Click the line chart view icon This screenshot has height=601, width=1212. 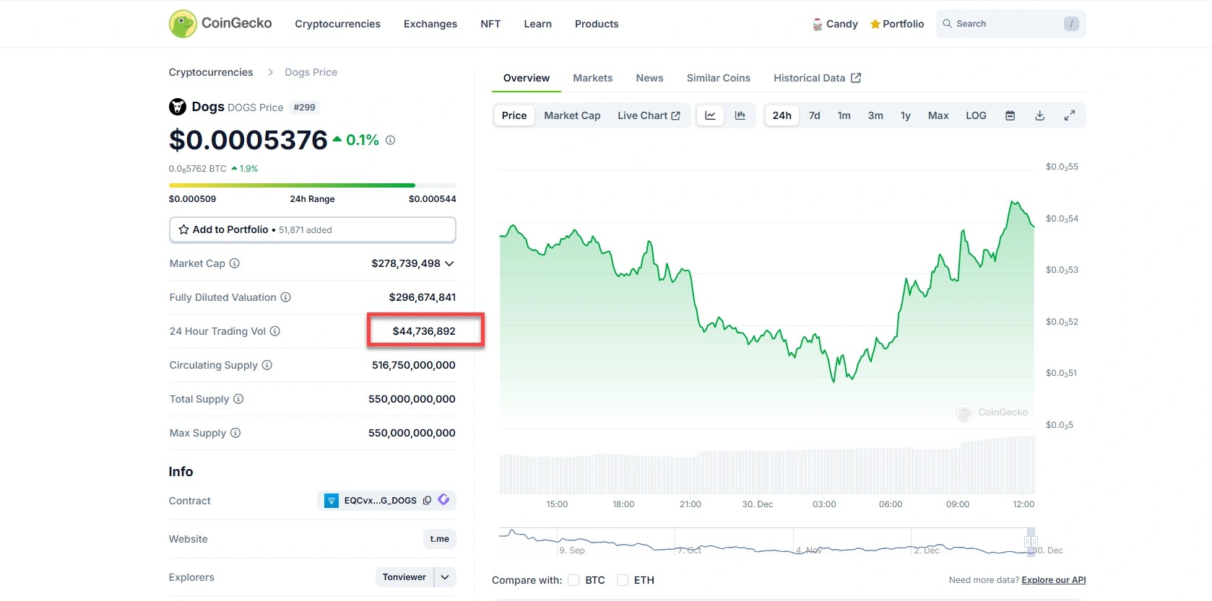tap(710, 115)
